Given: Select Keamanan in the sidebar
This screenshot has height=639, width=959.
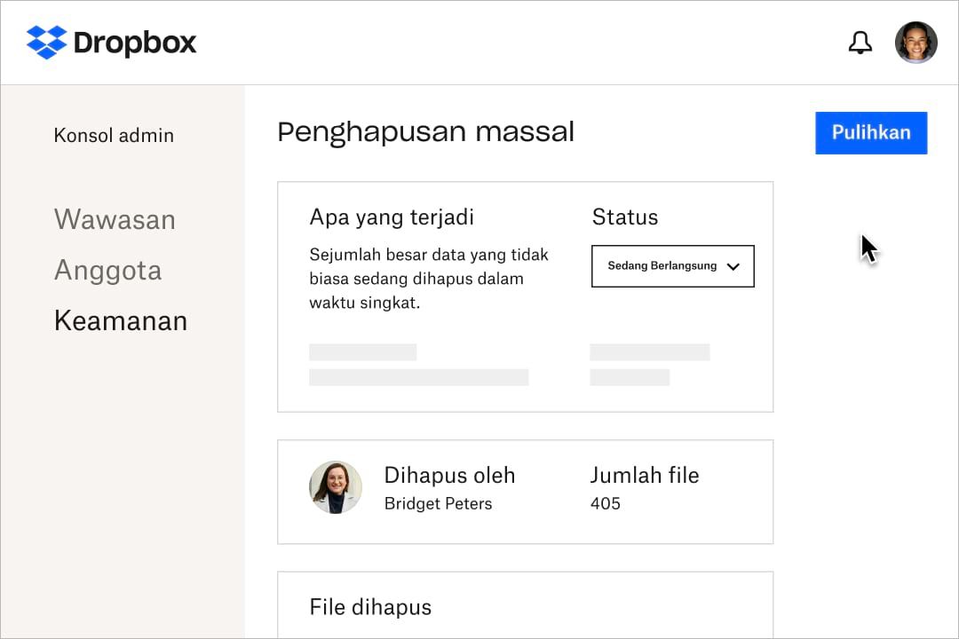Looking at the screenshot, I should [x=121, y=320].
